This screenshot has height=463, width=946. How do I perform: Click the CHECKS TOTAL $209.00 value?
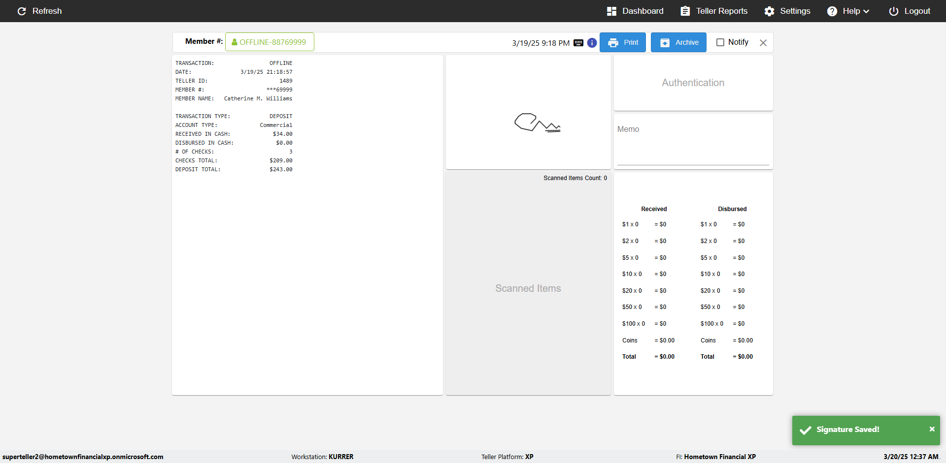281,160
